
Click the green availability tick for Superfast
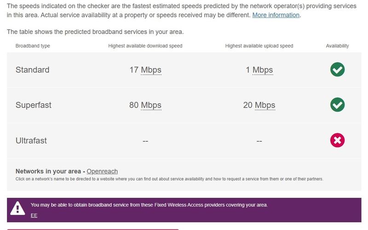(x=337, y=105)
